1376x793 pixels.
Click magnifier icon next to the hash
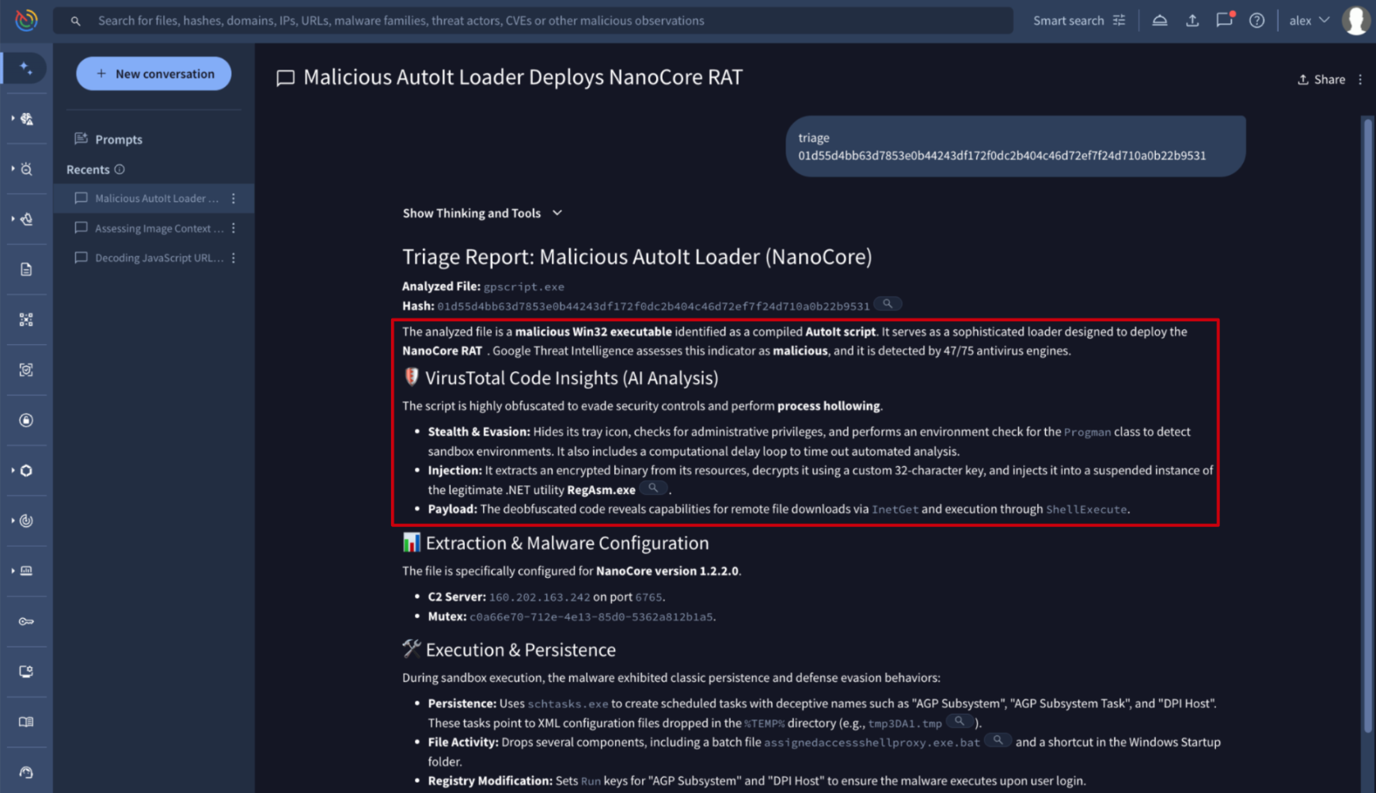tap(888, 304)
